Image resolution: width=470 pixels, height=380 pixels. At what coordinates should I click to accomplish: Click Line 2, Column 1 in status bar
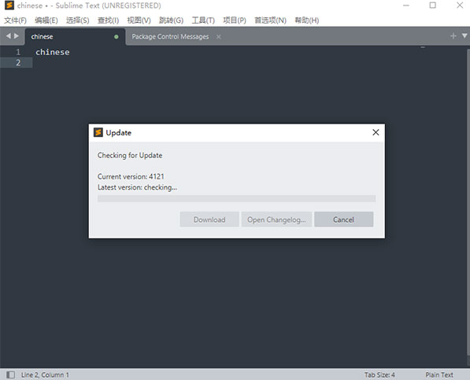click(45, 374)
